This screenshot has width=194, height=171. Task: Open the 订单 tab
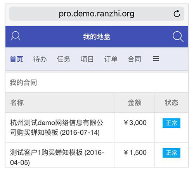point(111,59)
